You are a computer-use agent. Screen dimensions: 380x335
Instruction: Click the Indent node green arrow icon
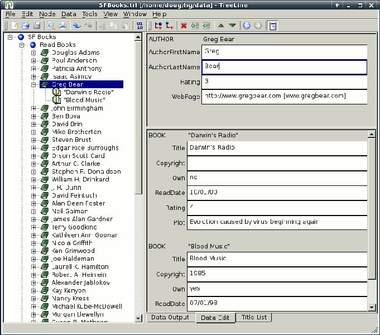coord(195,26)
